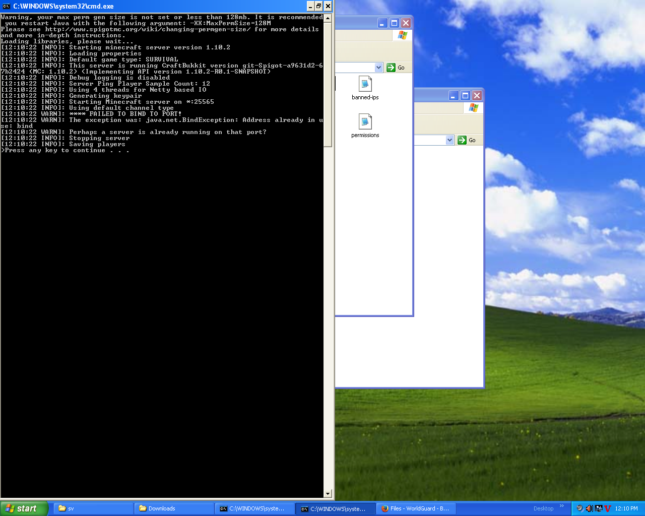Open the network monitor tray icon
This screenshot has width=645, height=516.
[599, 508]
